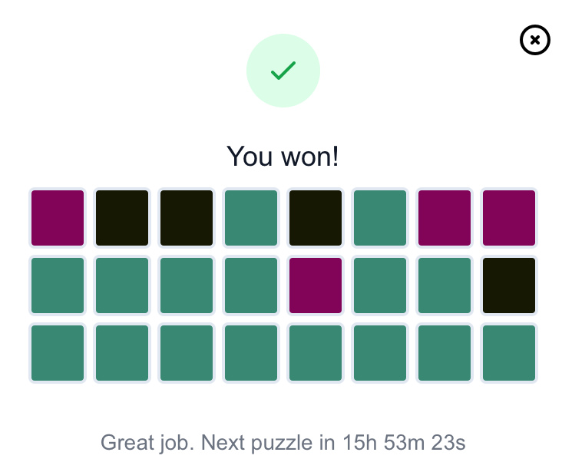Screen dimensions: 562x472
Task: Select the last tile of the bottom row
Action: click(509, 353)
